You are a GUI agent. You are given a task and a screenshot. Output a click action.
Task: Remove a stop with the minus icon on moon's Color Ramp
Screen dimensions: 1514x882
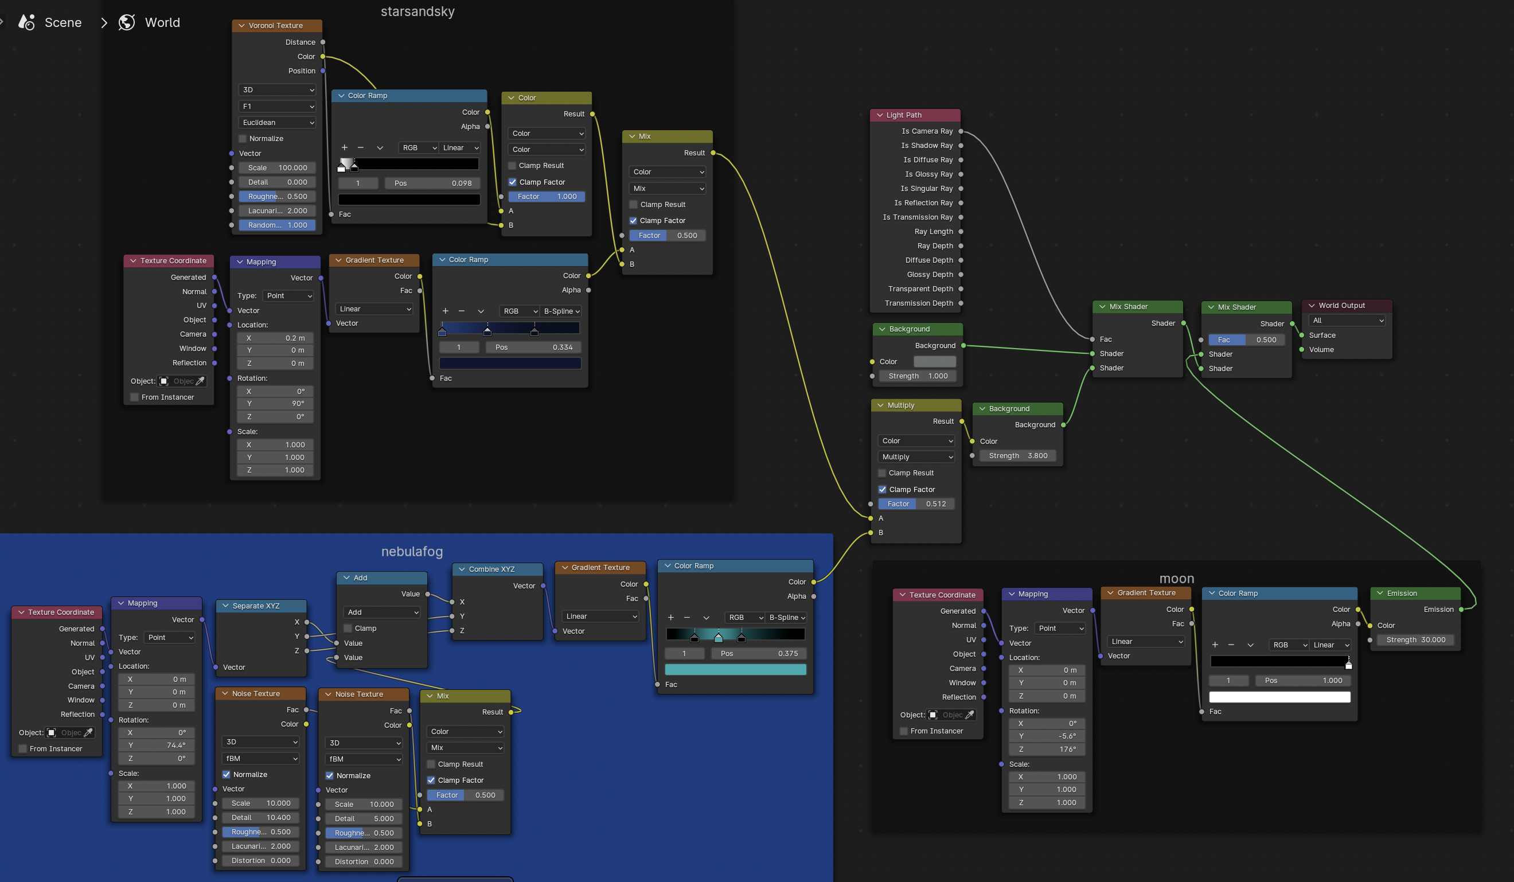point(1232,645)
